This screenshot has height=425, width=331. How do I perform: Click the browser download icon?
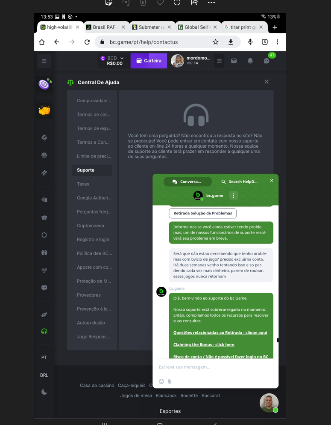[x=230, y=42]
